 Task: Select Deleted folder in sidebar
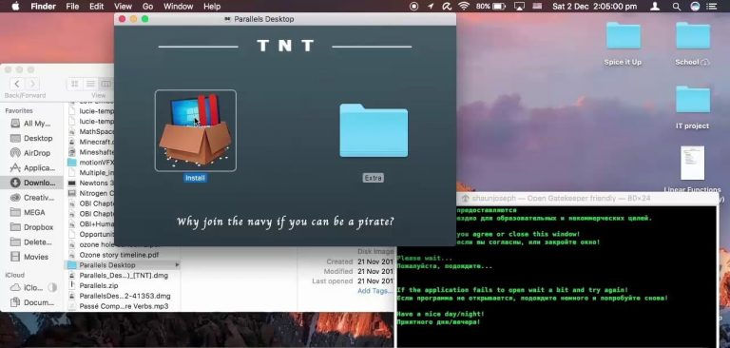[x=31, y=242]
